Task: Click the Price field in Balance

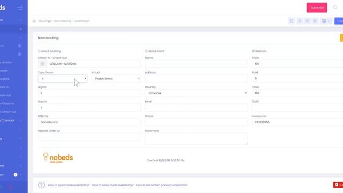Action: click(x=297, y=64)
